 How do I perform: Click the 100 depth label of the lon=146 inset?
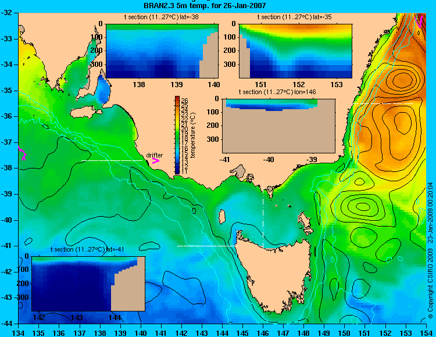(213, 112)
